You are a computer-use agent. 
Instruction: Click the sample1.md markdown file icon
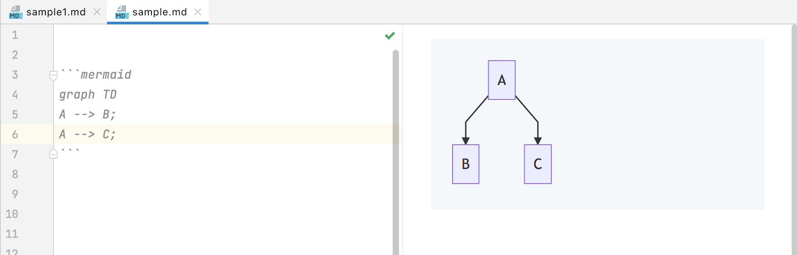[x=15, y=12]
